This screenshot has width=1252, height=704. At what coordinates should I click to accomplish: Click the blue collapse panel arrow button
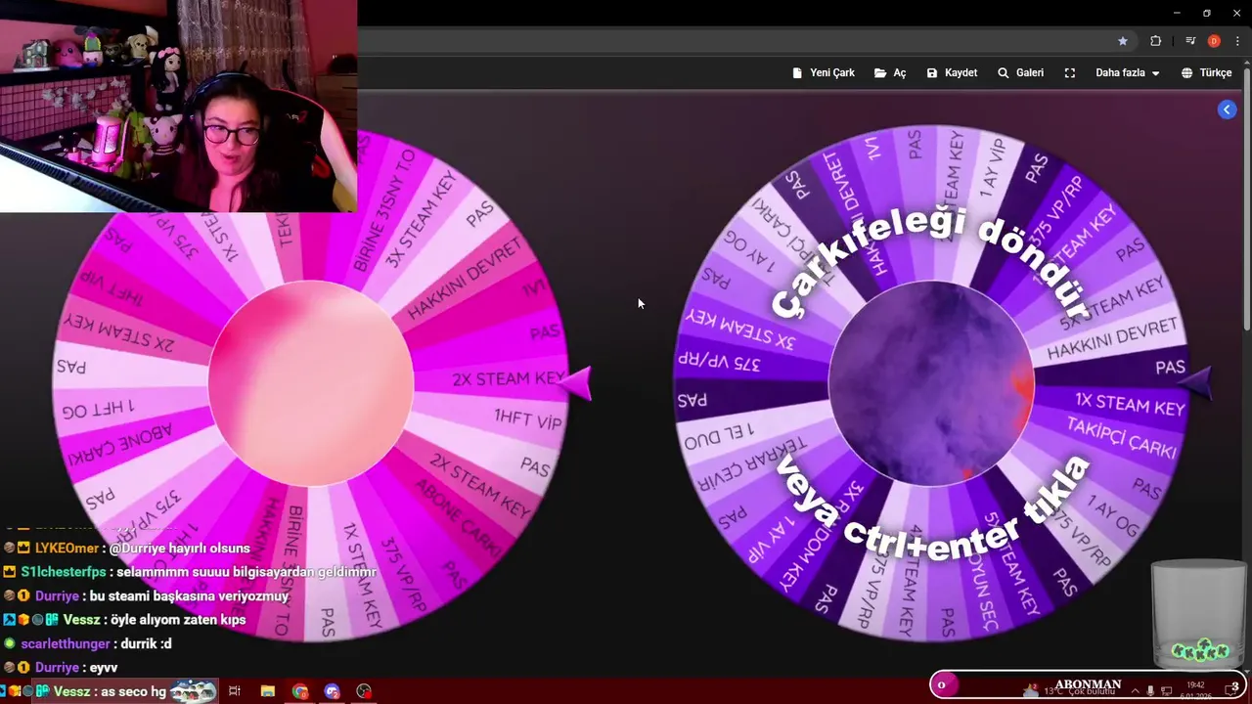point(1227,110)
